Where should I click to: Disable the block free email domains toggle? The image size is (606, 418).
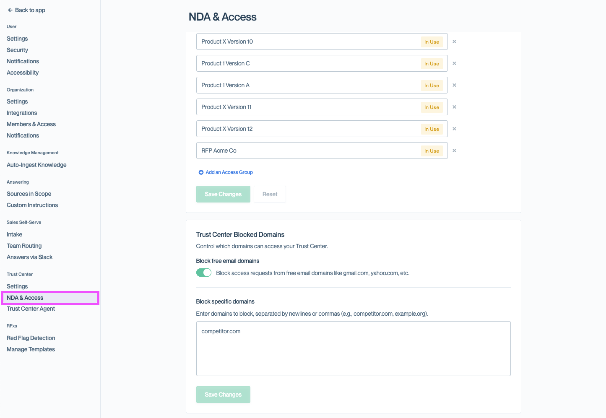coord(204,272)
